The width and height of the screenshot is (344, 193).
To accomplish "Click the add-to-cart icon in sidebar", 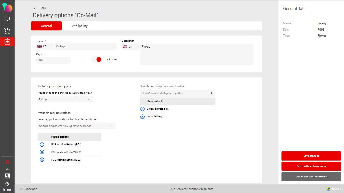I will [x=7, y=31].
